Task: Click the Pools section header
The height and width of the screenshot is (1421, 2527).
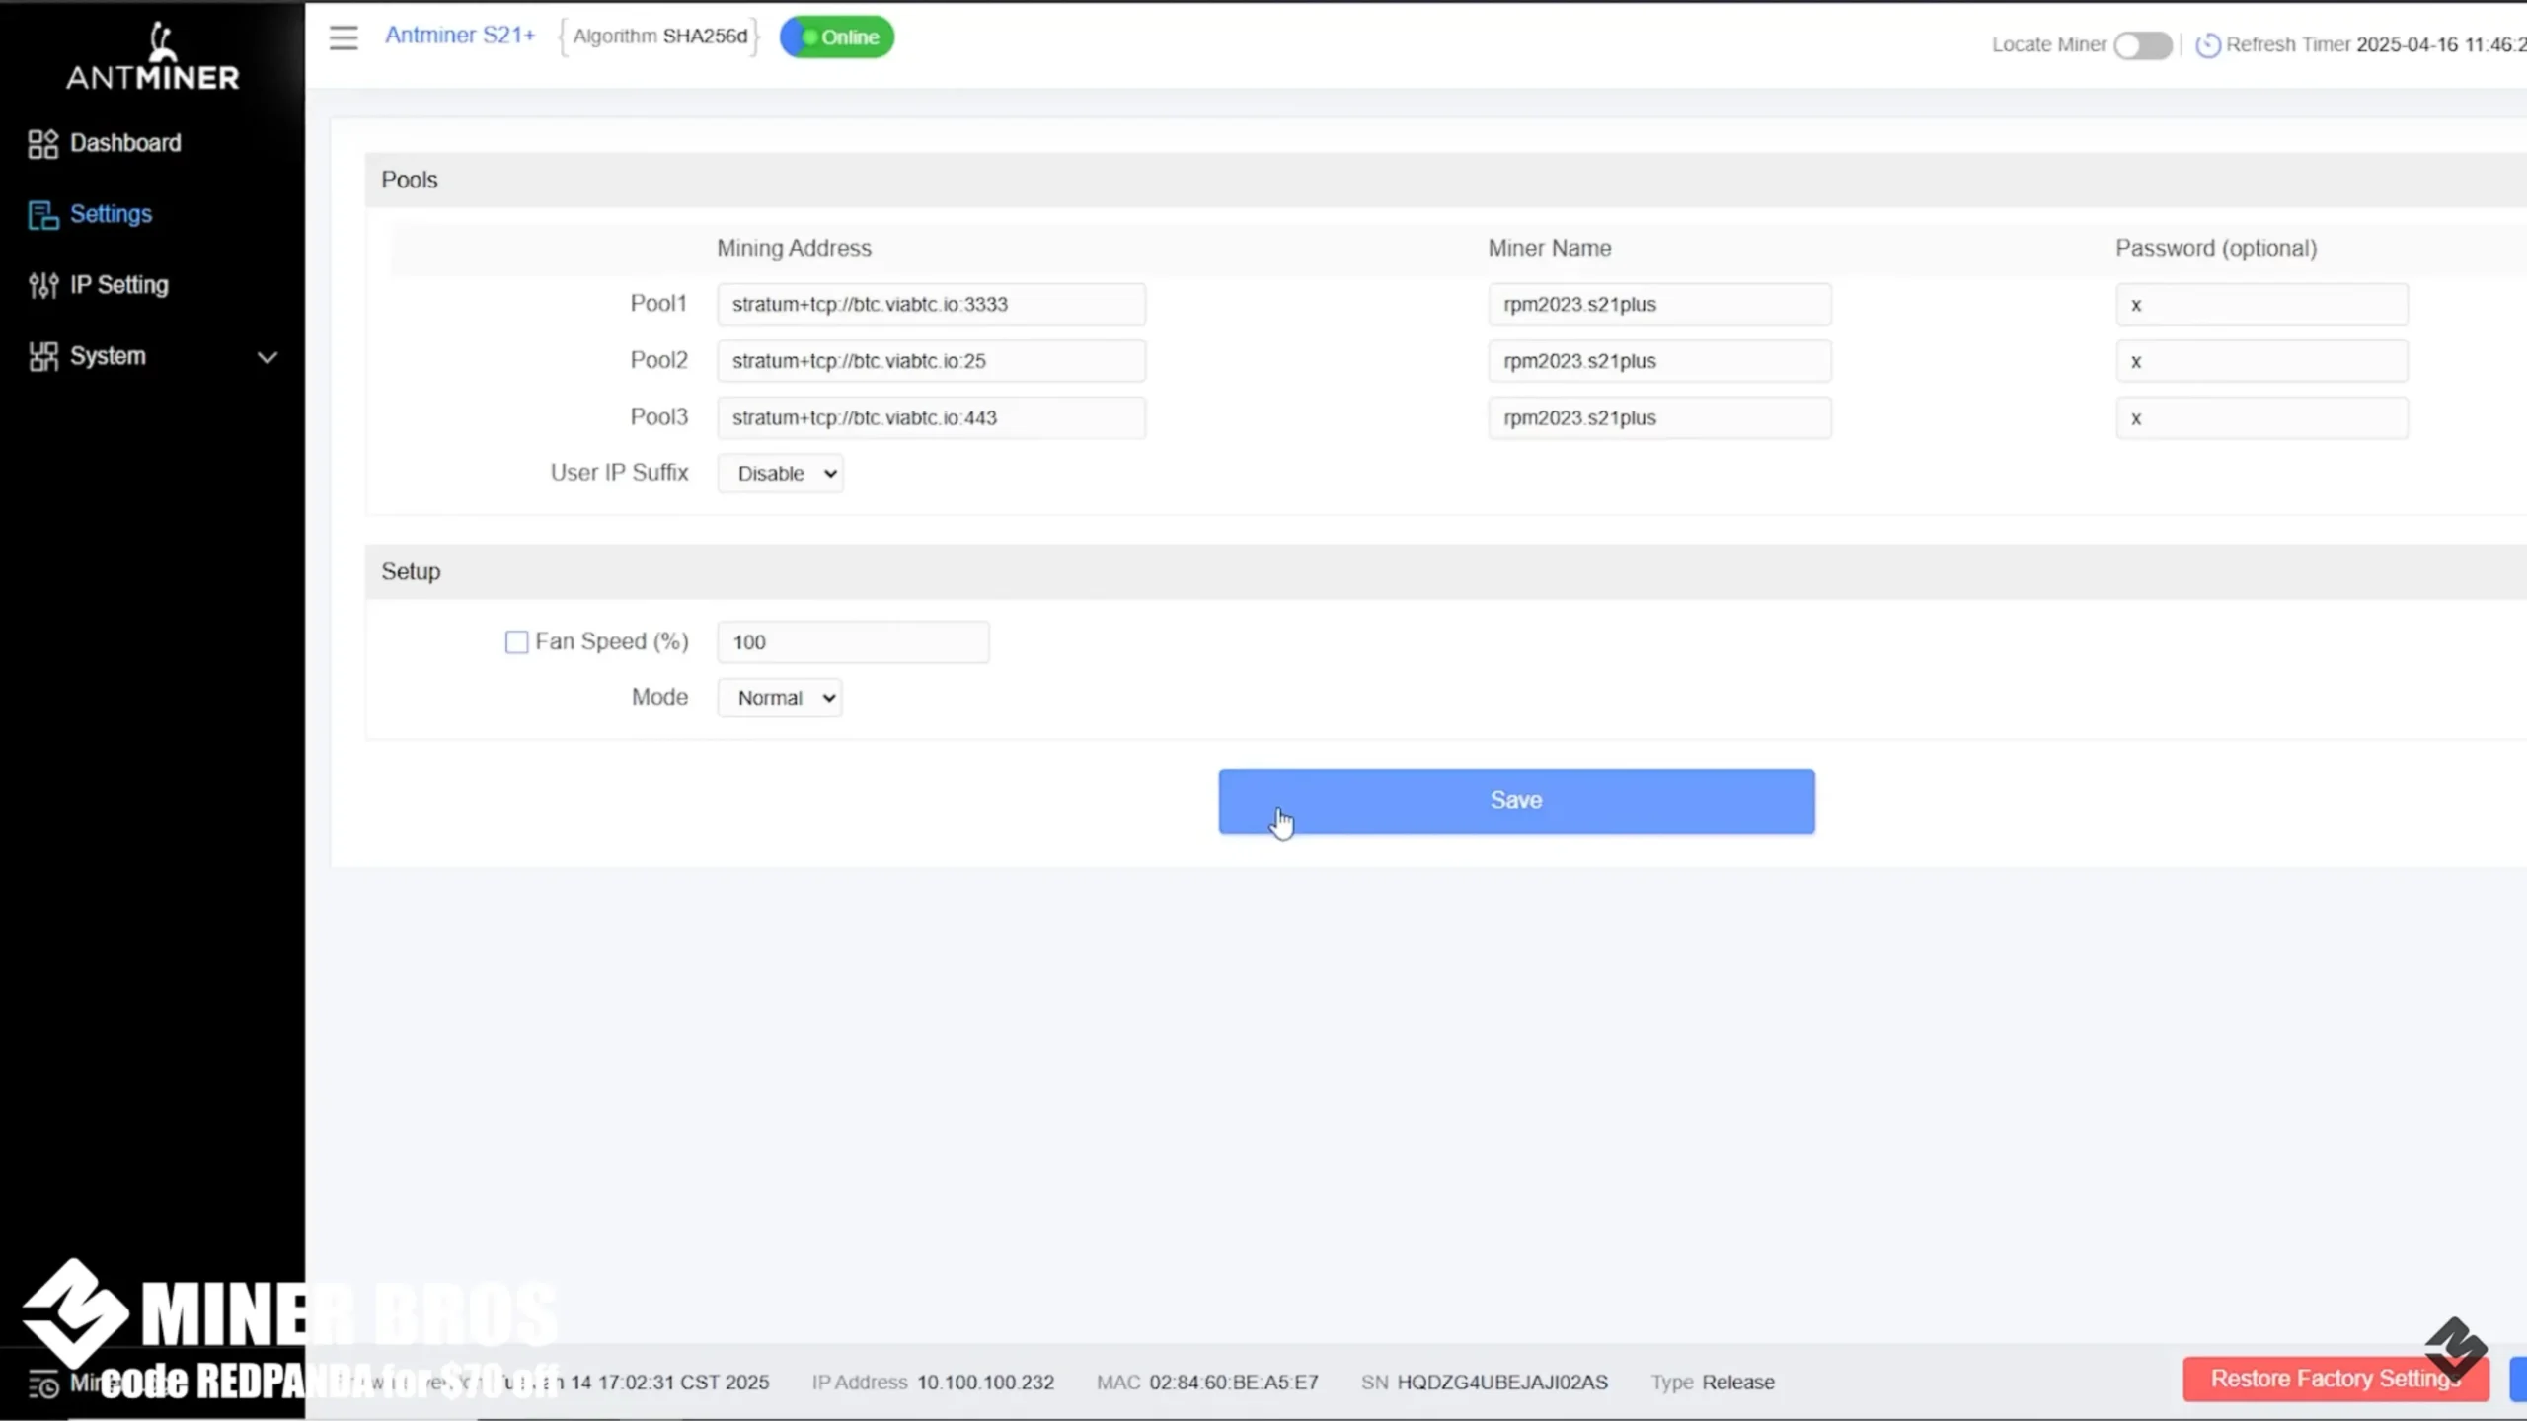Action: [1446, 180]
